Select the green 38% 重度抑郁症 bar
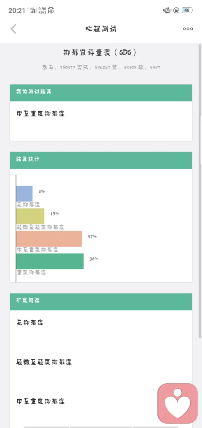202x428 pixels. pos(50,261)
